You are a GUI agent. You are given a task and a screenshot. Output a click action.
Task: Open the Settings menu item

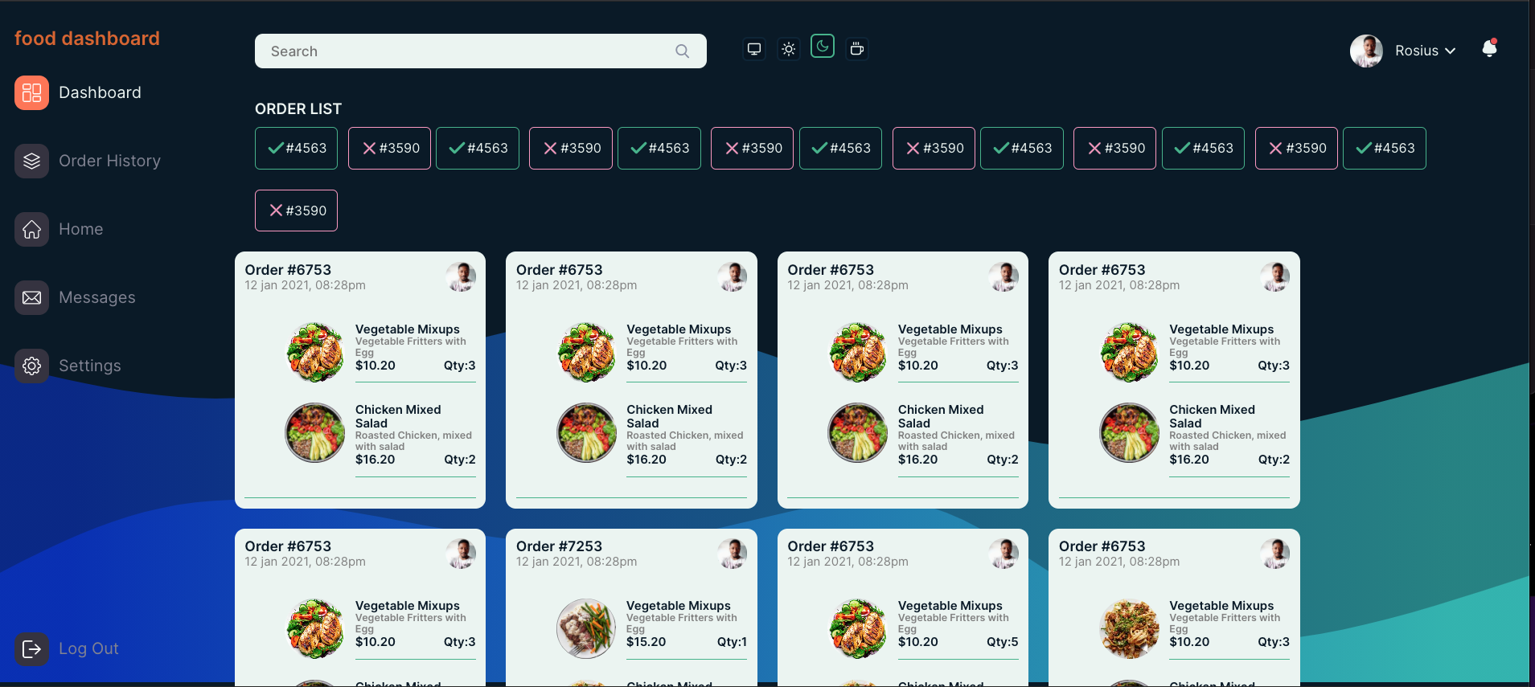[x=68, y=366]
